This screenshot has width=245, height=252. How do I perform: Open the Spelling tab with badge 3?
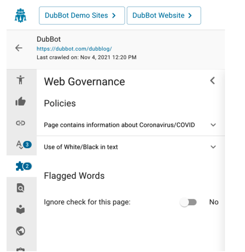pos(24,145)
